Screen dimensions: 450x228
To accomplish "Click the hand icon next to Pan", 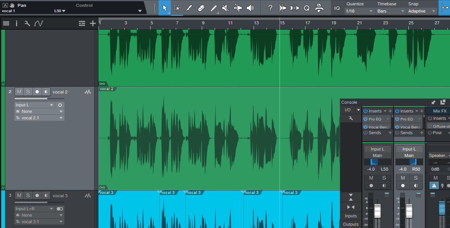I will (x=12, y=5).
